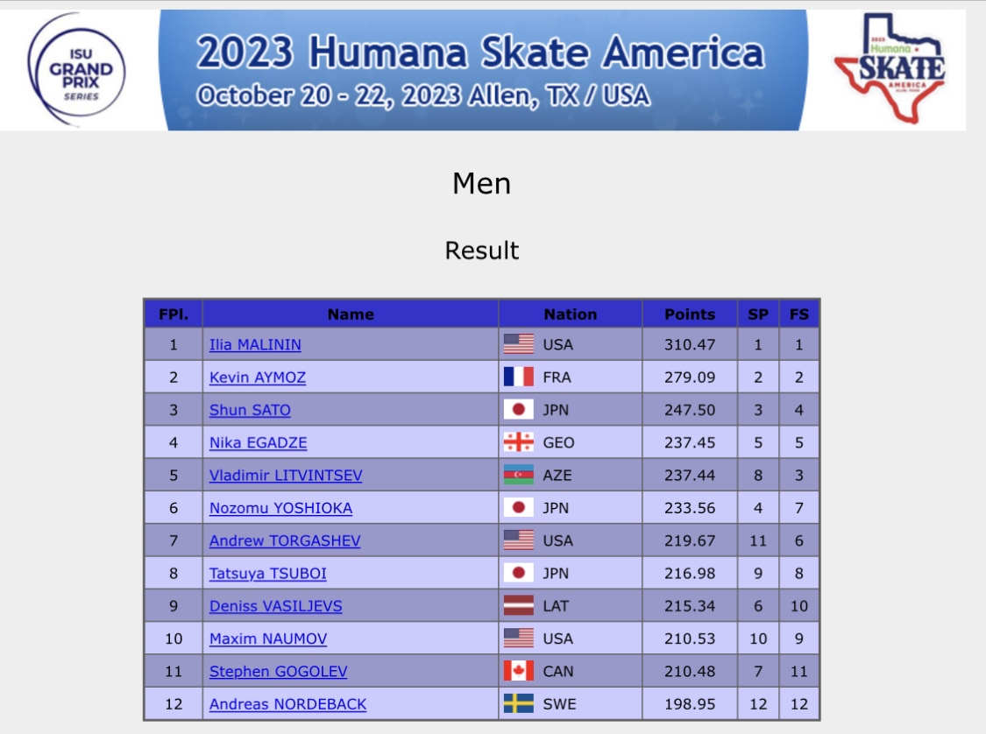Click the Canadian flag beside CAN

[x=518, y=671]
